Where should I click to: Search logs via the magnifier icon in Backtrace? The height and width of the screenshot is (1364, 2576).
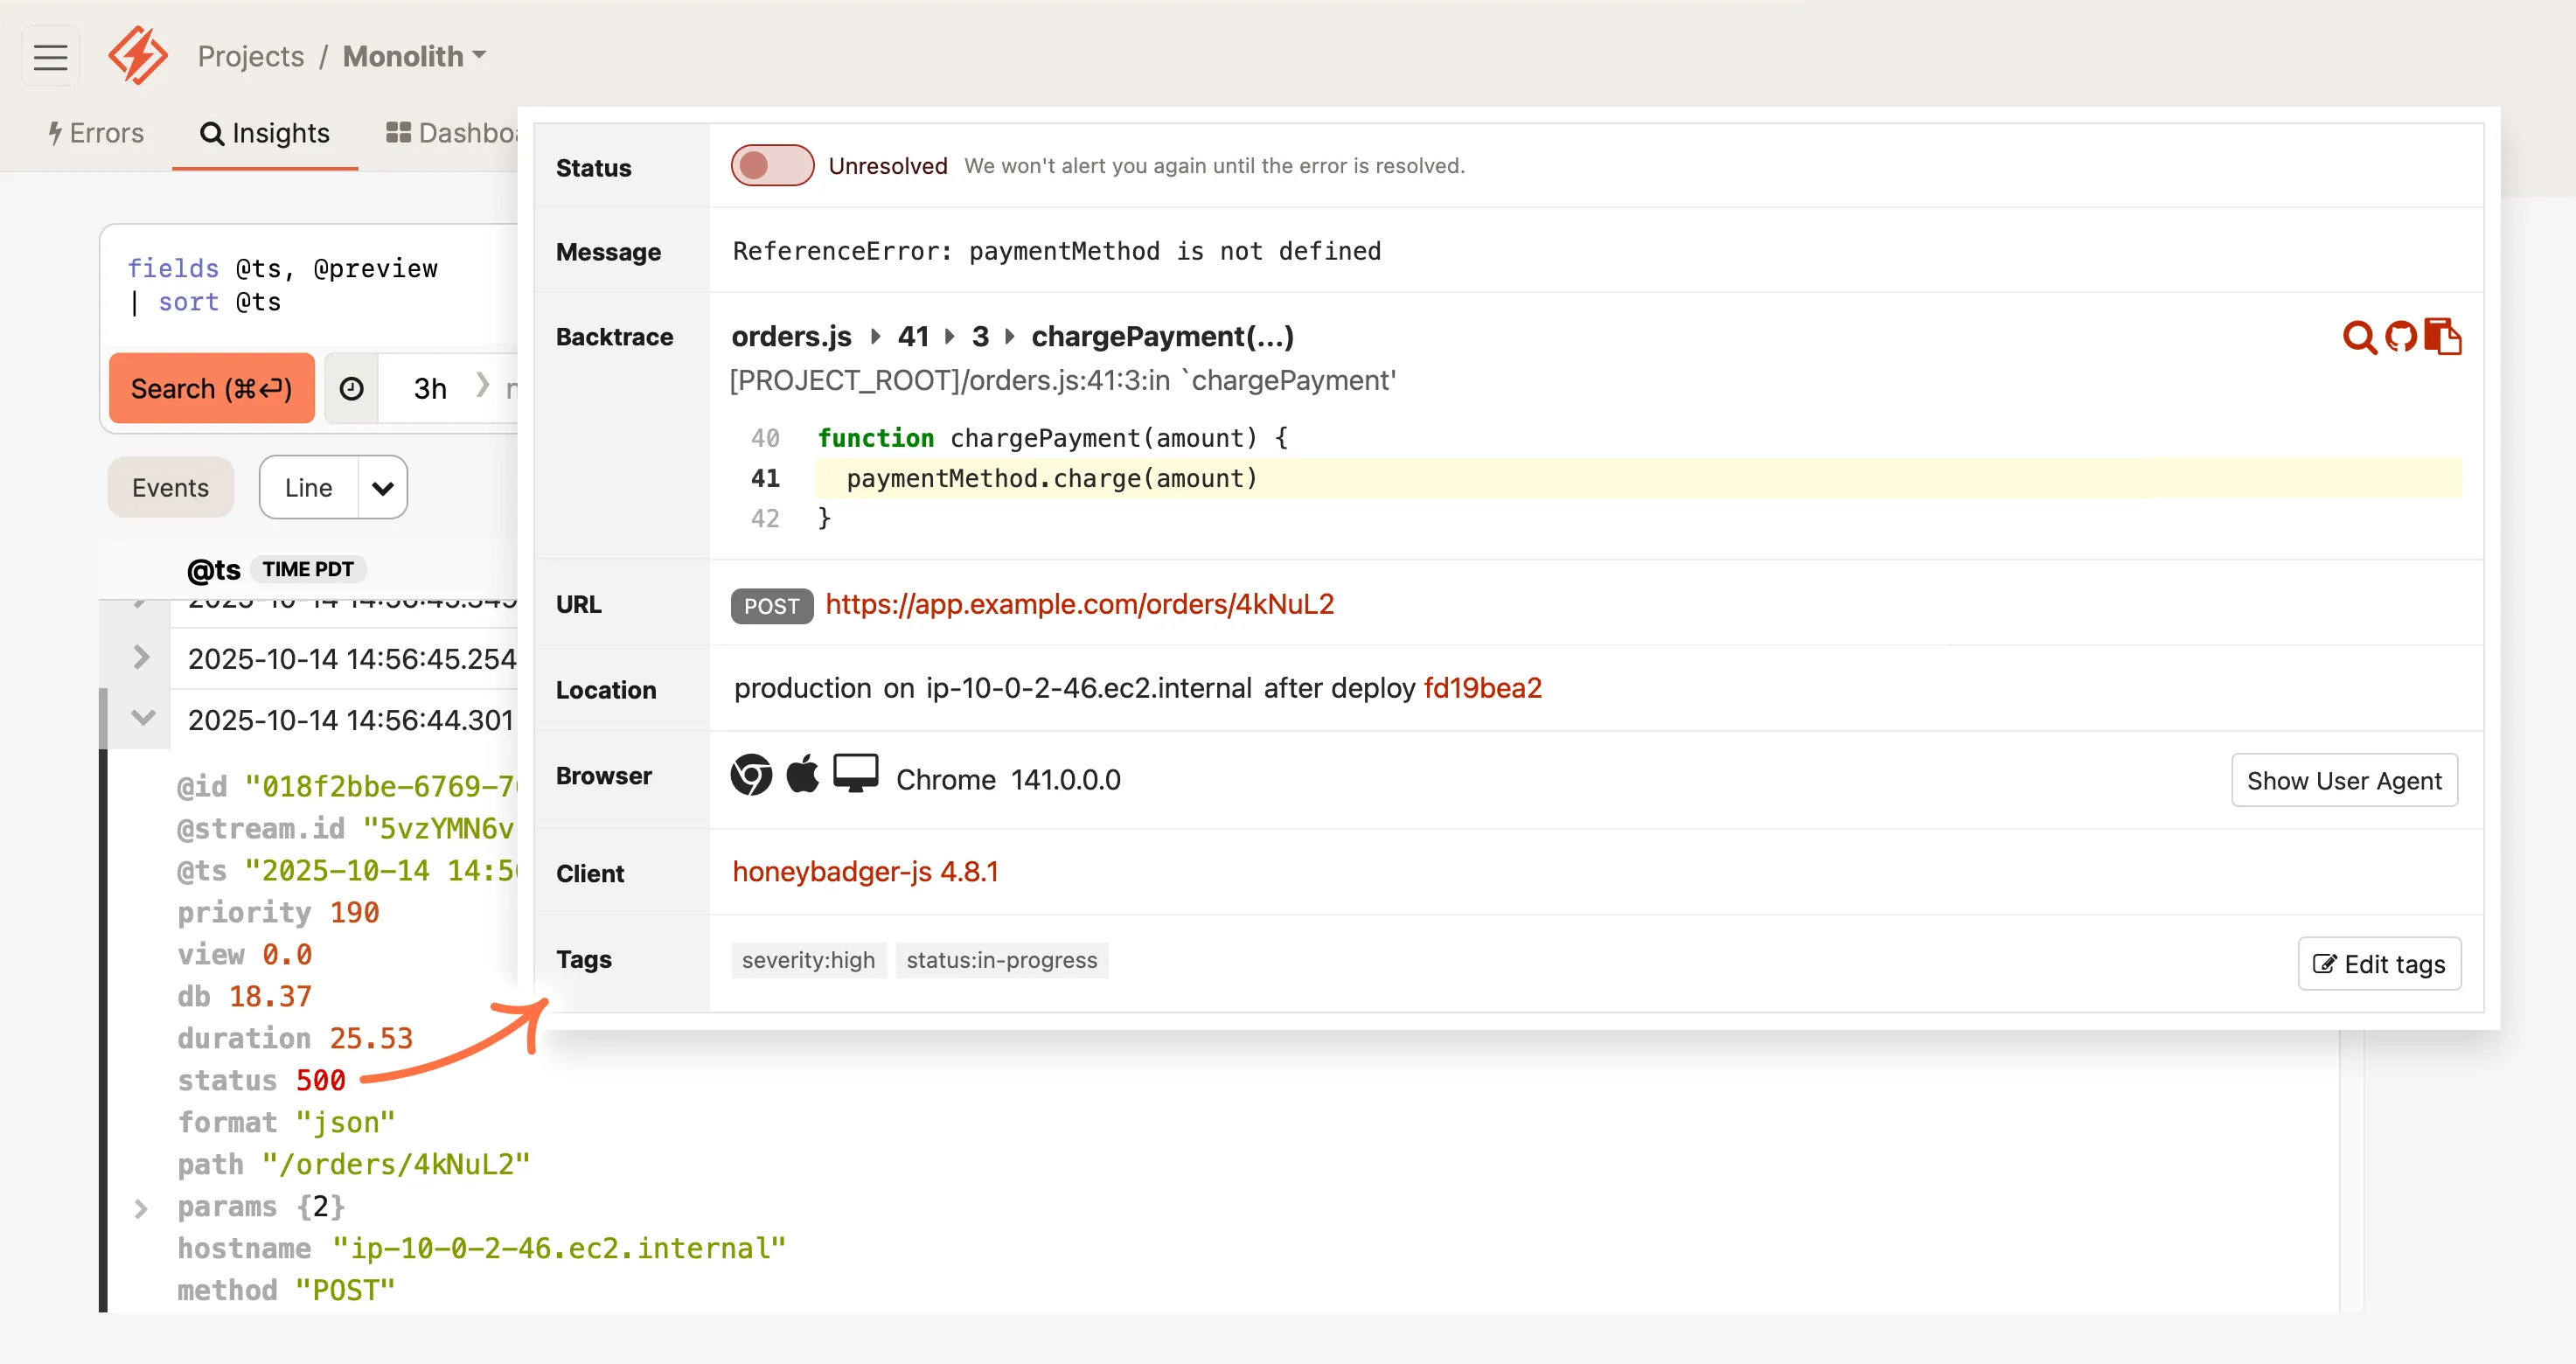pos(2360,337)
